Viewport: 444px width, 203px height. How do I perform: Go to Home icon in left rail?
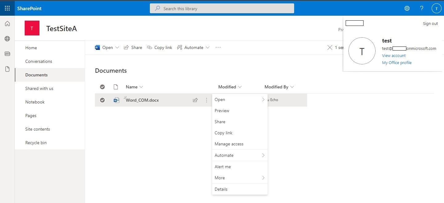(7, 24)
